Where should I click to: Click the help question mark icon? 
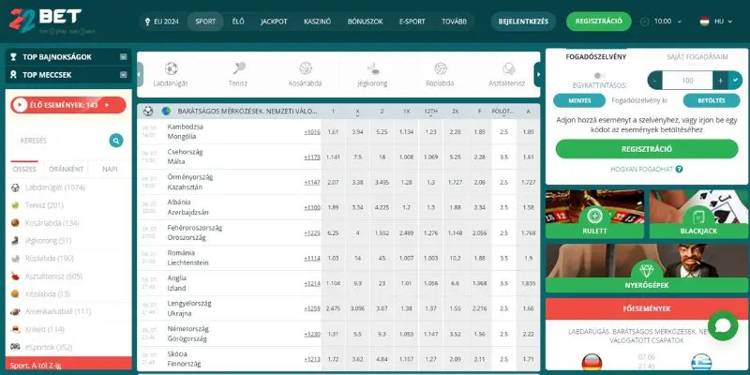coord(679,170)
